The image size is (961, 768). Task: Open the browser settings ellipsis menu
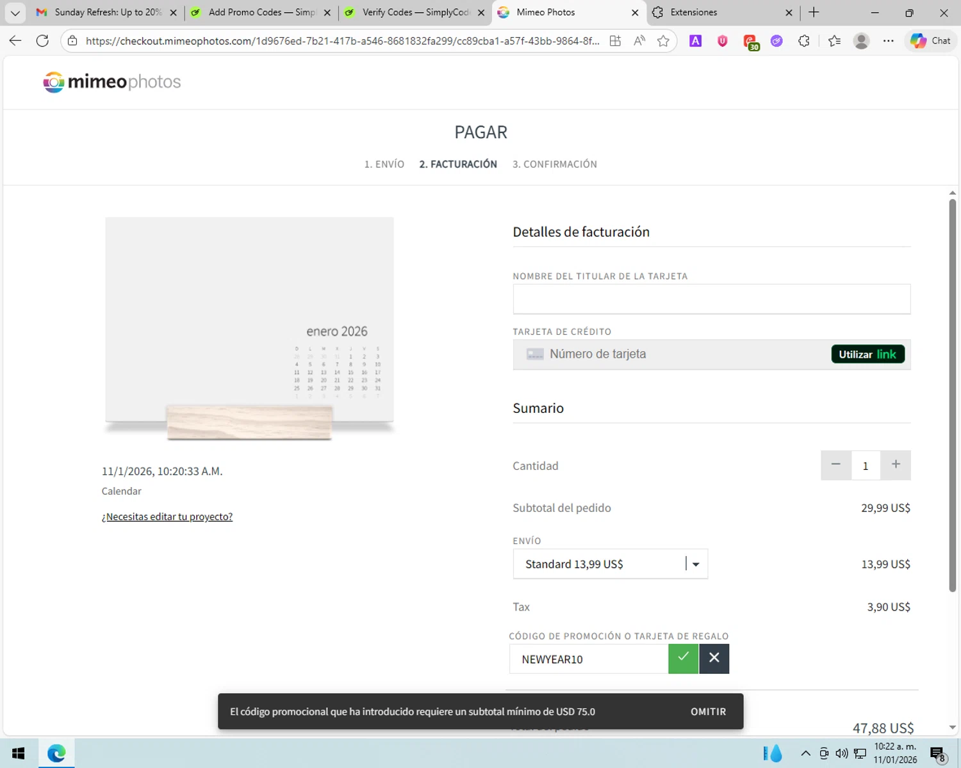[x=889, y=41]
